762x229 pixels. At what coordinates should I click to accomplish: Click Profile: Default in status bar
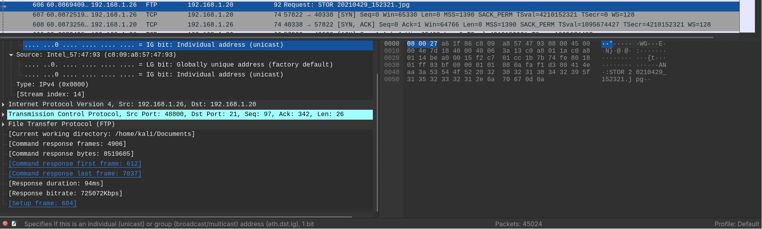click(x=737, y=224)
